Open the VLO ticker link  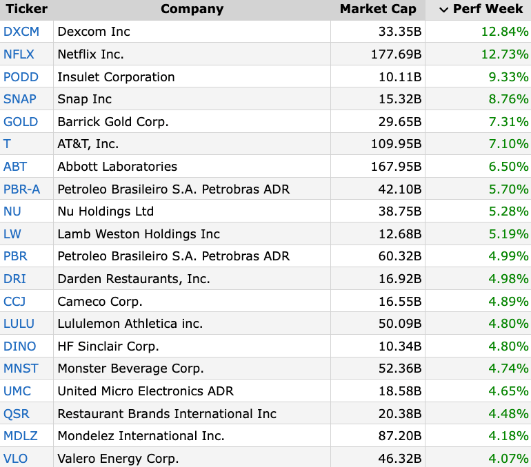point(16,459)
